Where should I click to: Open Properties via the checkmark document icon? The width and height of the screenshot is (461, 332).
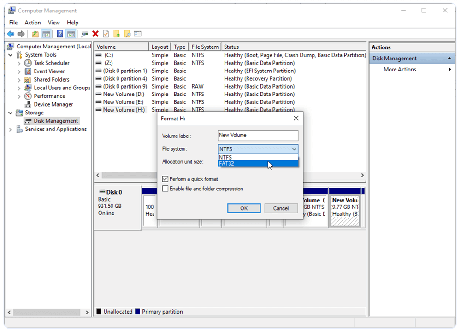(x=106, y=33)
